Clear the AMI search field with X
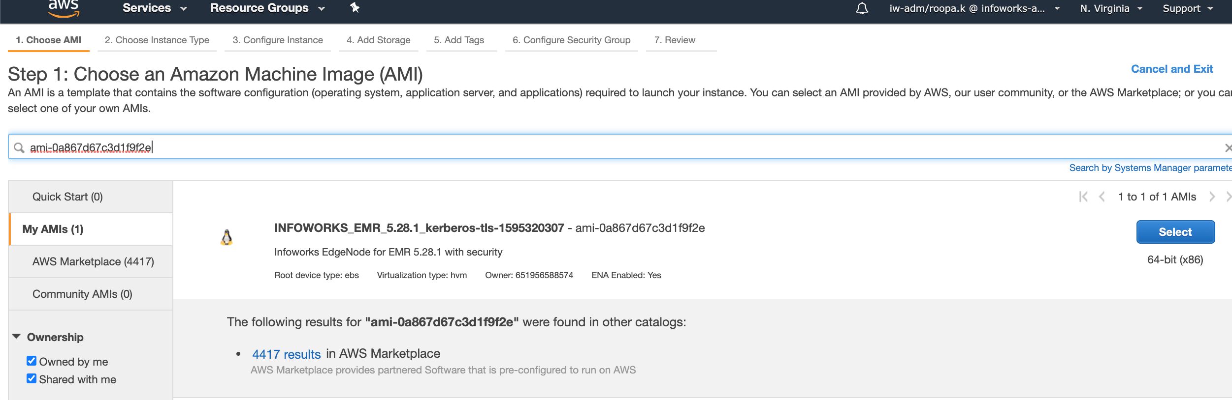Screen dimensions: 1232x400 click(x=1228, y=148)
